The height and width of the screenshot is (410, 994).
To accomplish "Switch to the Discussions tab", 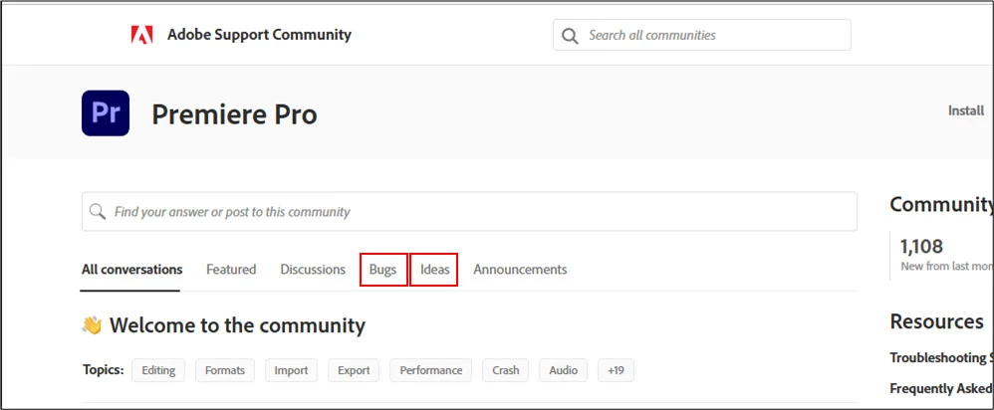I will [313, 270].
